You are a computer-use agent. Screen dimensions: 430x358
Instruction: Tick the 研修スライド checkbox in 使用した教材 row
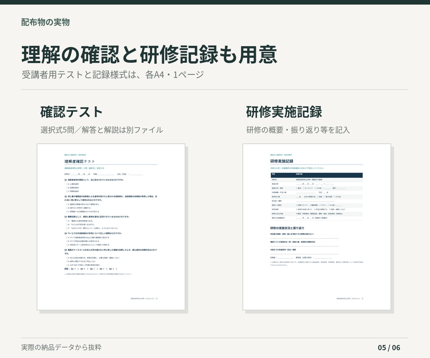297,205
